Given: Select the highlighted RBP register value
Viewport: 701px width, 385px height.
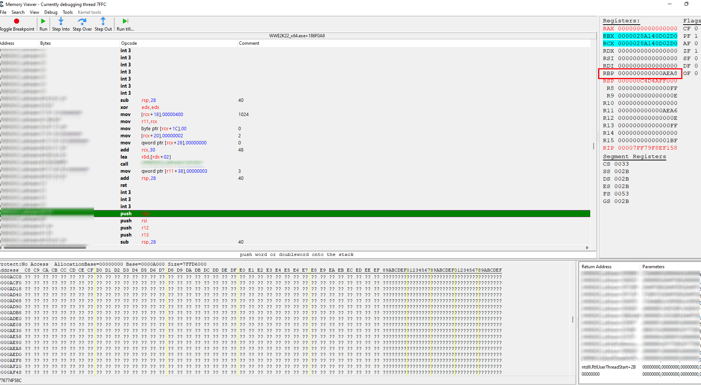Looking at the screenshot, I should 647,73.
